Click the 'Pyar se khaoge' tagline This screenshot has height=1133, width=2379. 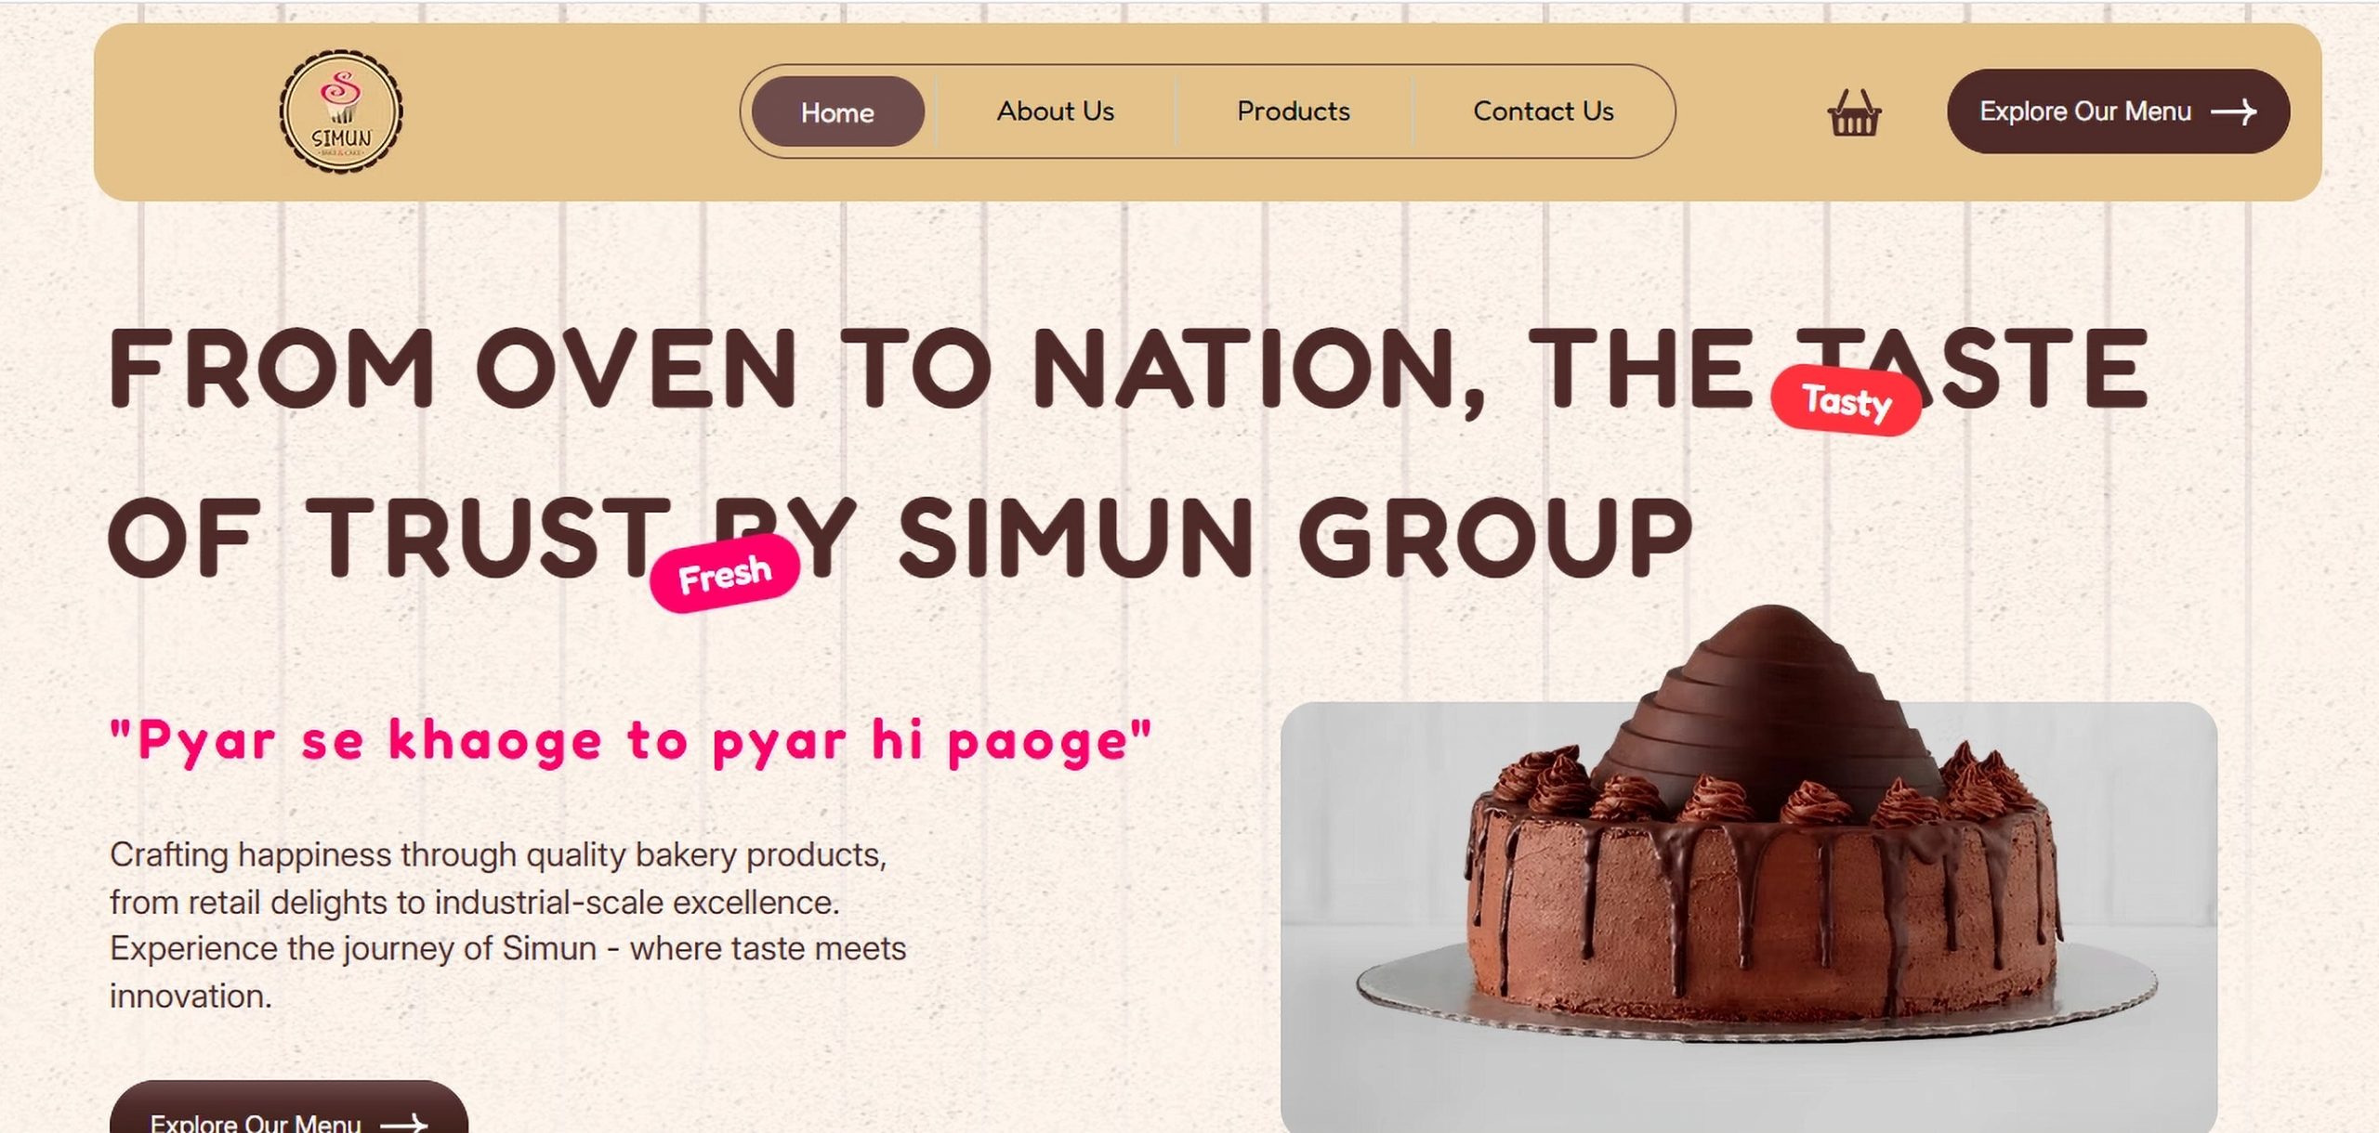[631, 742]
